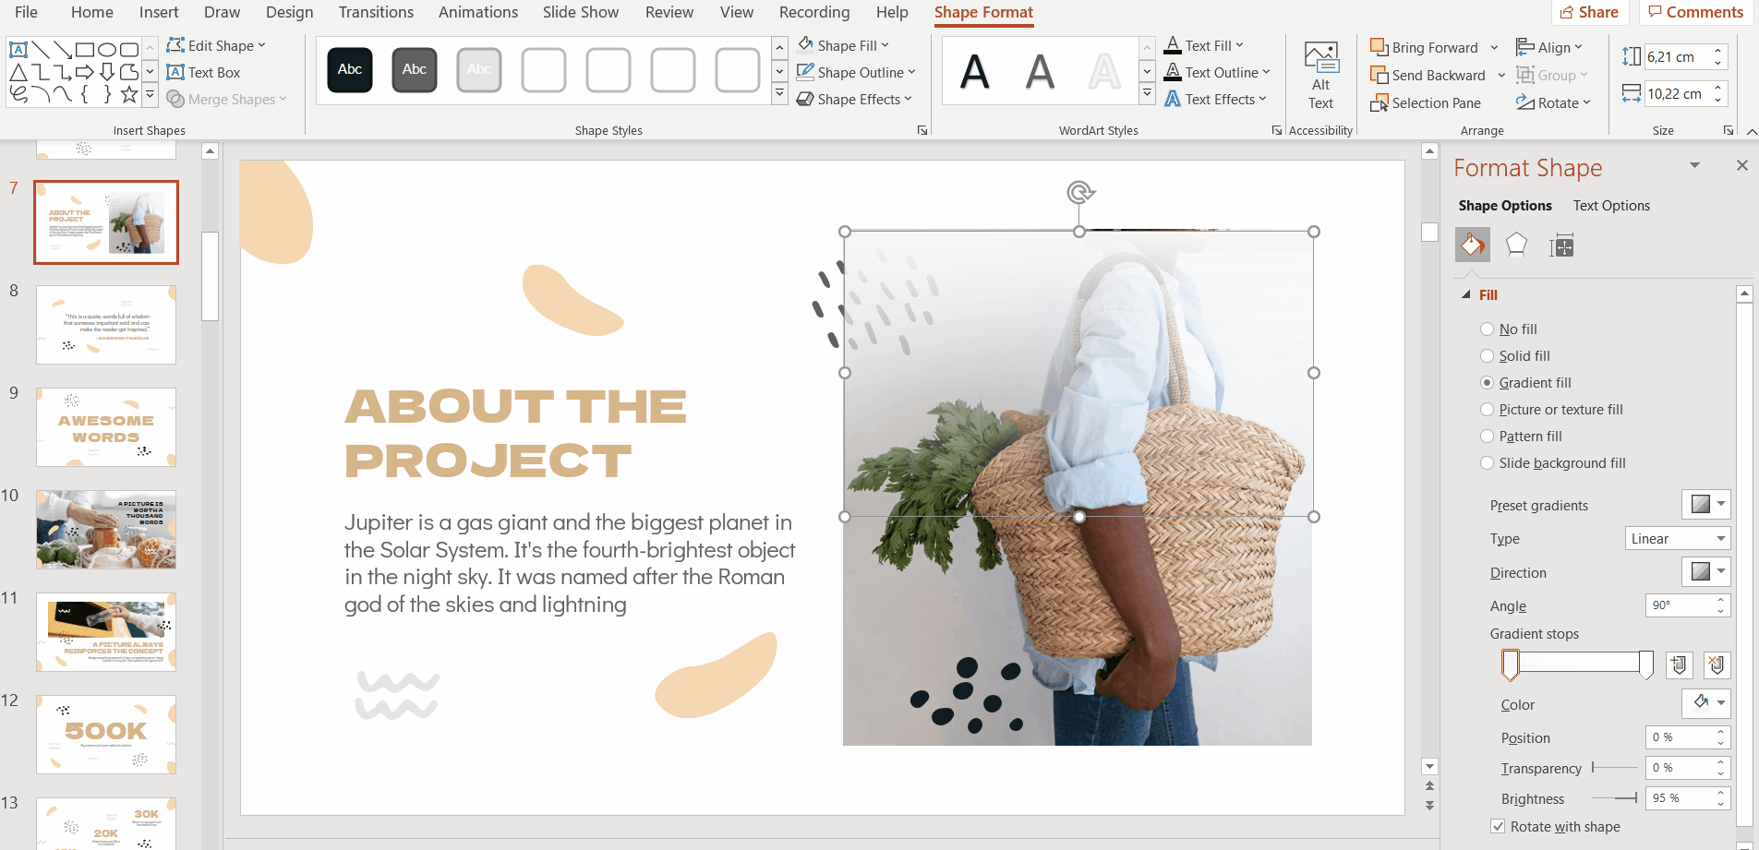Viewport: 1759px width, 850px height.
Task: Select slide 10 thumbnail
Action: click(x=106, y=530)
